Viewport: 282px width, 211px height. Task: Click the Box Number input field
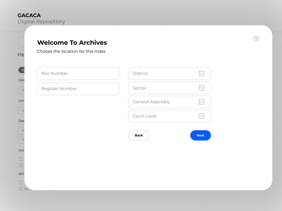tap(78, 73)
